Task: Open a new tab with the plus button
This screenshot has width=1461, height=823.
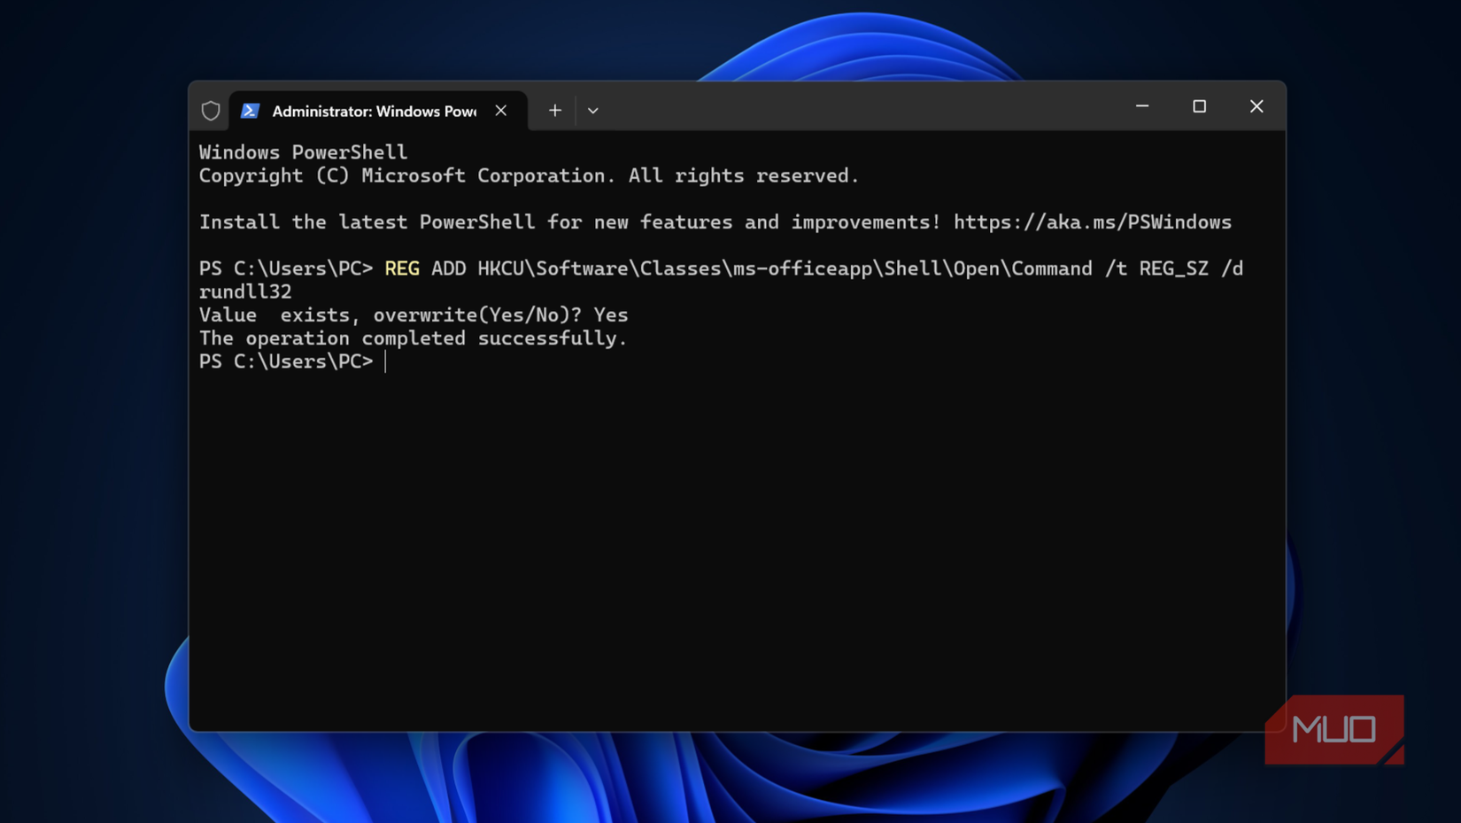Action: [555, 111]
